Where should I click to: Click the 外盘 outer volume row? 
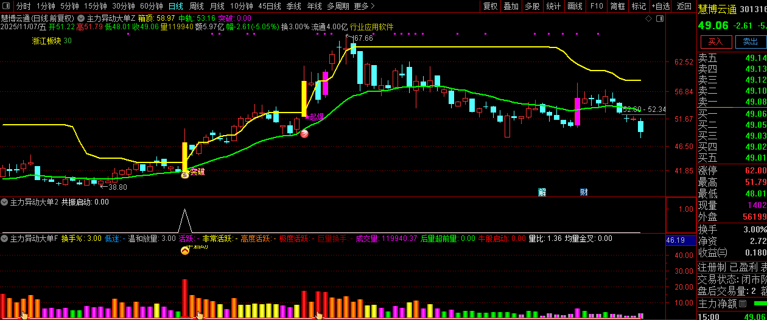point(732,217)
